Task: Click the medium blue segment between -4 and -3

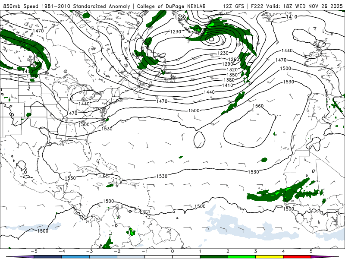Action: (x=75, y=257)
